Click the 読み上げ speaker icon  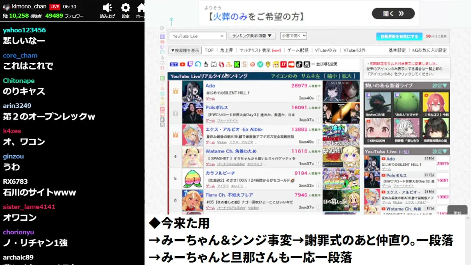point(107,8)
